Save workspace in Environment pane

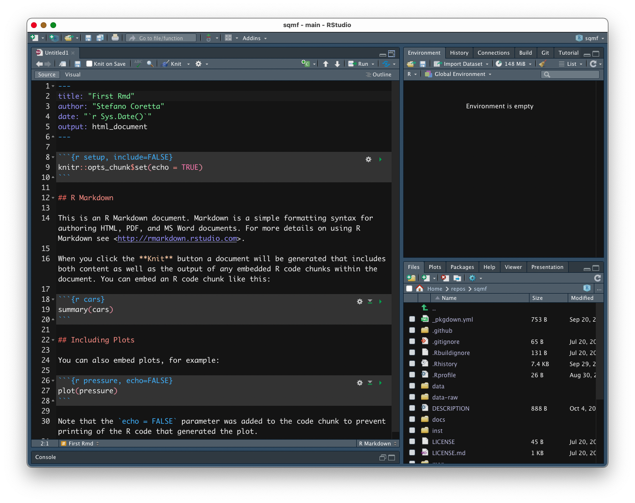(x=423, y=64)
